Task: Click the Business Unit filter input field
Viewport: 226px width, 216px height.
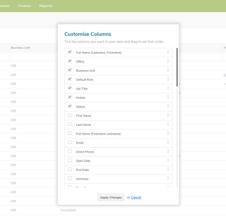Action: tap(33, 57)
